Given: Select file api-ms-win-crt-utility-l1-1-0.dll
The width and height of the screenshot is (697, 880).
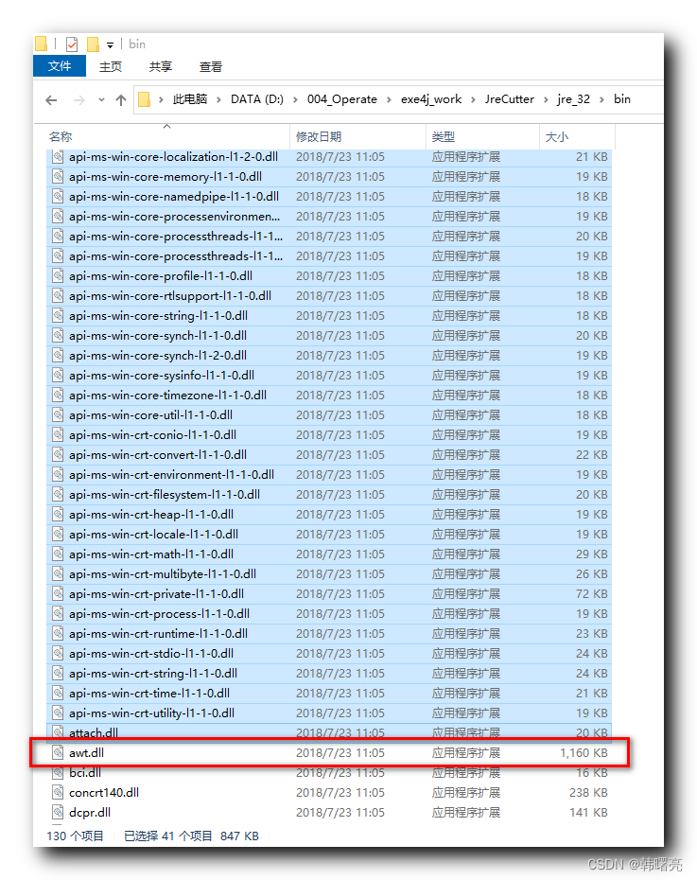Looking at the screenshot, I should (x=329, y=713).
